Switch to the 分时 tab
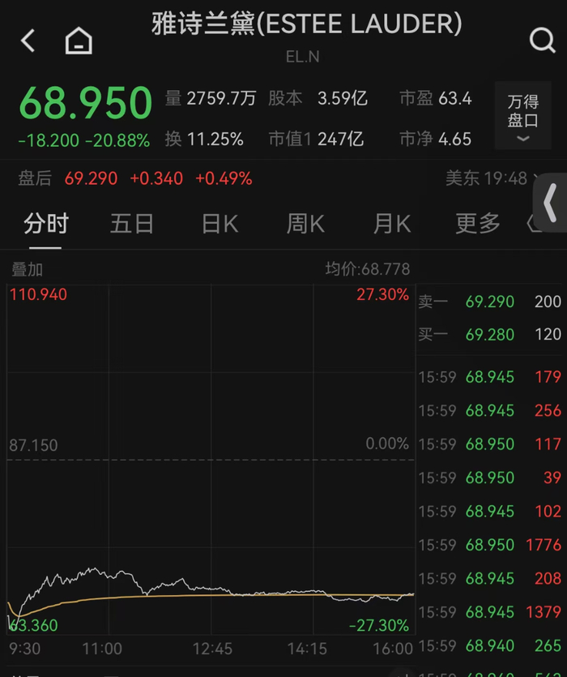Image resolution: width=567 pixels, height=677 pixels. click(45, 224)
